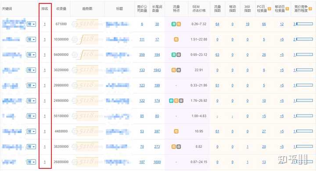Click help icon beside PC日检索量 header
The width and height of the screenshot is (316, 171).
point(269,9)
